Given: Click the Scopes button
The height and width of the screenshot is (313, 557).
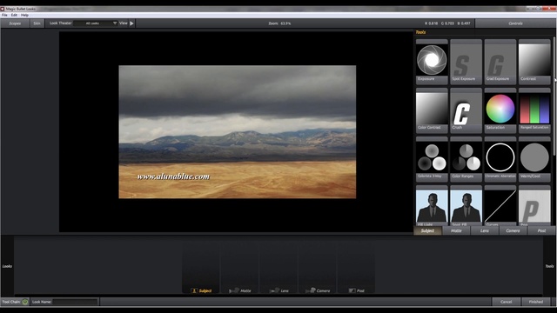Looking at the screenshot, I should (x=15, y=23).
